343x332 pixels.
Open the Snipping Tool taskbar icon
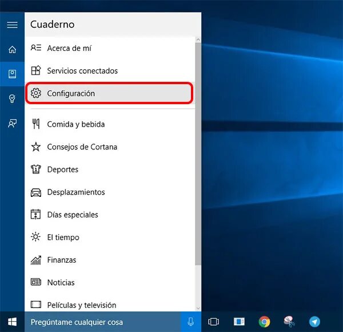(289, 322)
